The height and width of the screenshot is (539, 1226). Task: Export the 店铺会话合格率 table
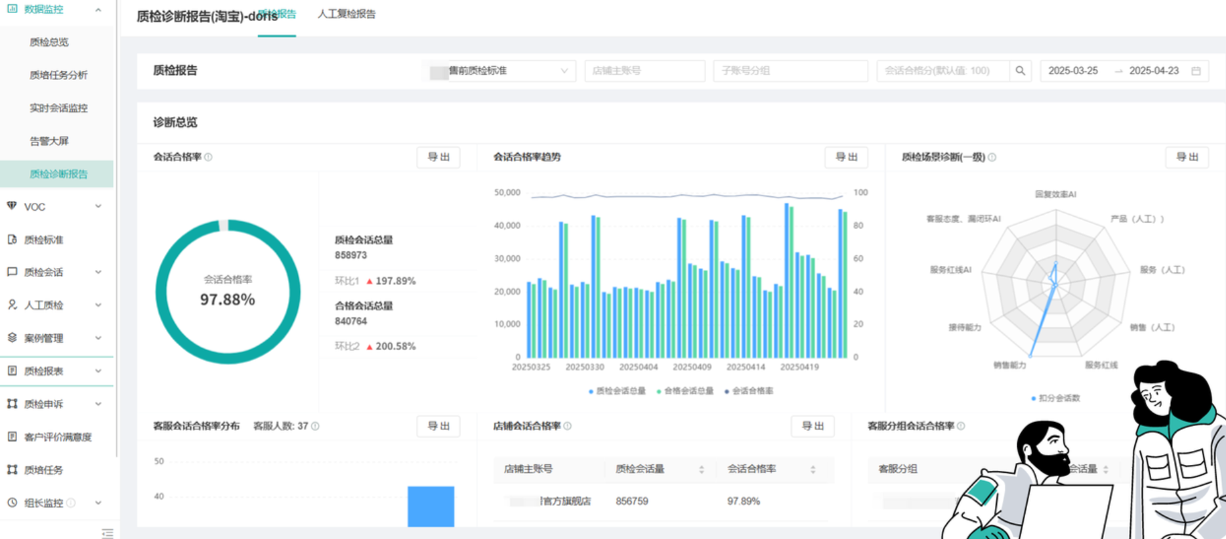(813, 426)
